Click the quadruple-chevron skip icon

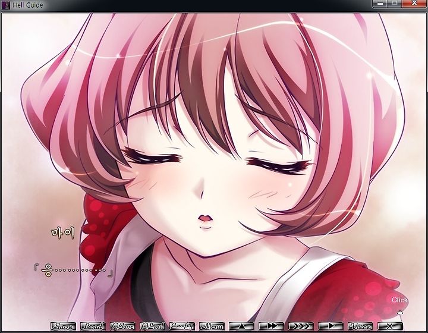click(301, 326)
